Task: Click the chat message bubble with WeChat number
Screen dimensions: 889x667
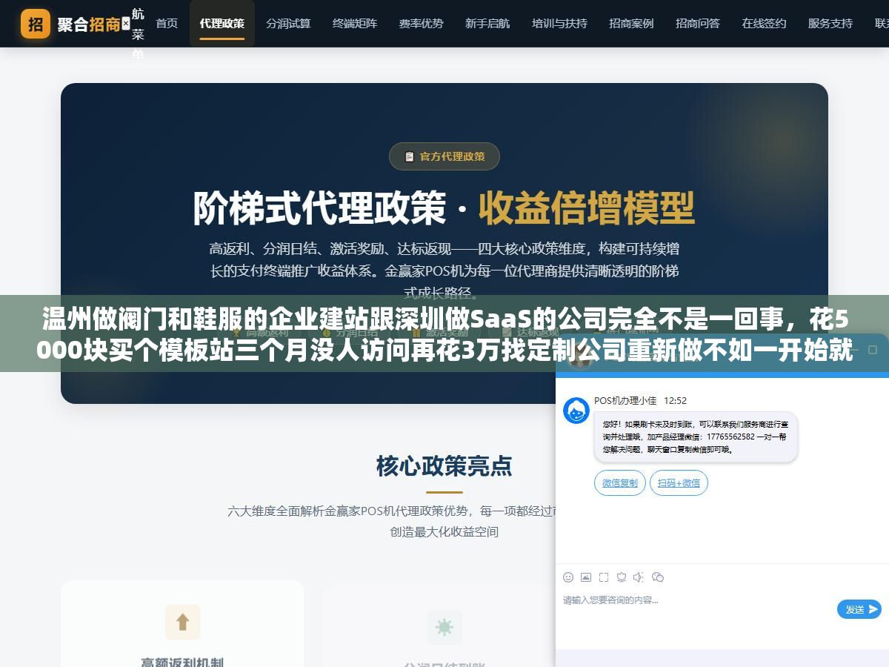Action: pyautogui.click(x=696, y=437)
